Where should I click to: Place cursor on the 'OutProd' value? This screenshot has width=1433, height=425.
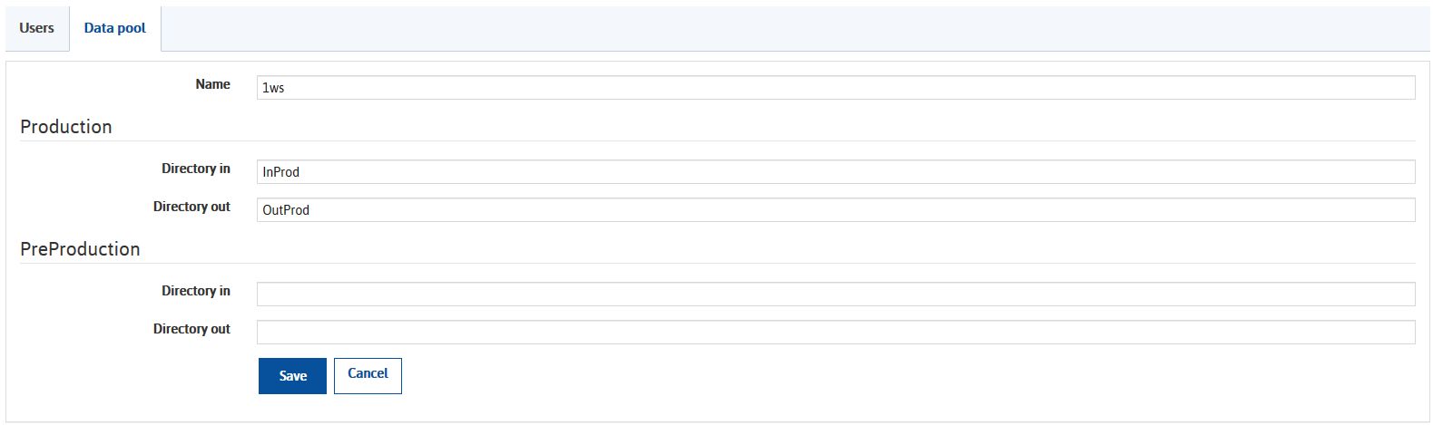click(286, 210)
